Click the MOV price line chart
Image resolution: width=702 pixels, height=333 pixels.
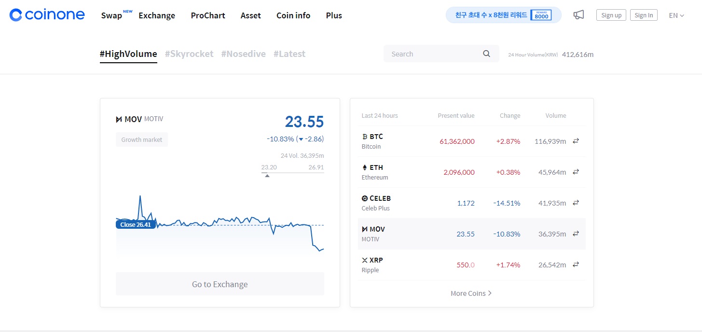pos(220,226)
